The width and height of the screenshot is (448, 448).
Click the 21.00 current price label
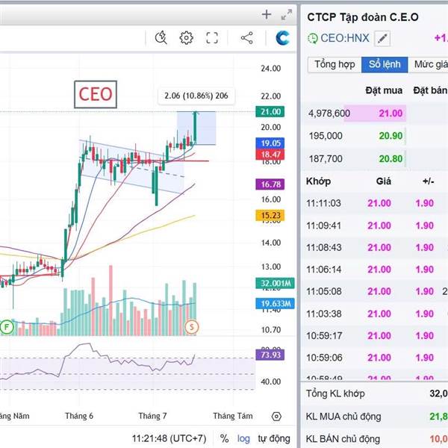click(270, 111)
